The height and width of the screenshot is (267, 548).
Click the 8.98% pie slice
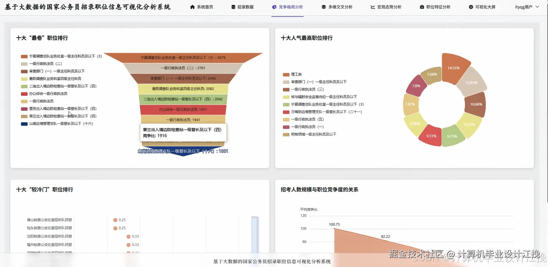click(415, 123)
